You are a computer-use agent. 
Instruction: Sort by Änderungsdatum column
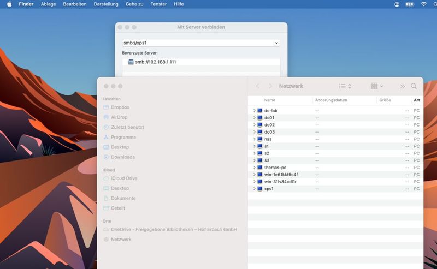(331, 100)
